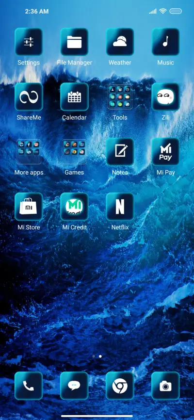Open the Weather app

click(x=120, y=42)
